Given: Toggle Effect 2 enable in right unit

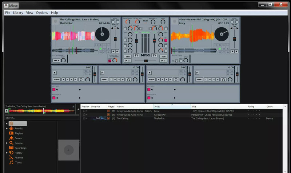Looking at the screenshot, I should [x=149, y=98].
